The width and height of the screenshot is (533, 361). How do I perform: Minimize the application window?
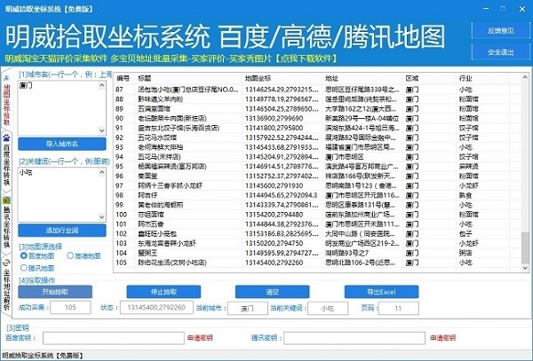click(x=486, y=9)
